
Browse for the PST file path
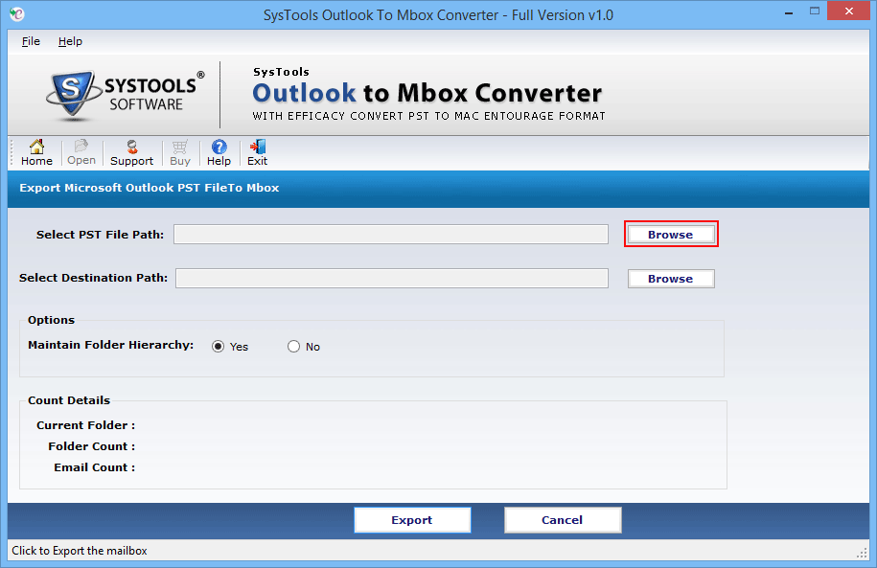click(x=670, y=234)
